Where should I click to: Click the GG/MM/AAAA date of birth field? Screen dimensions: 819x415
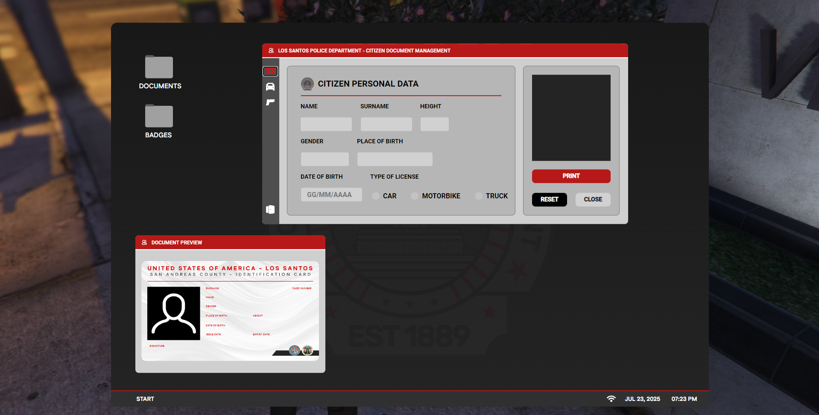point(331,194)
